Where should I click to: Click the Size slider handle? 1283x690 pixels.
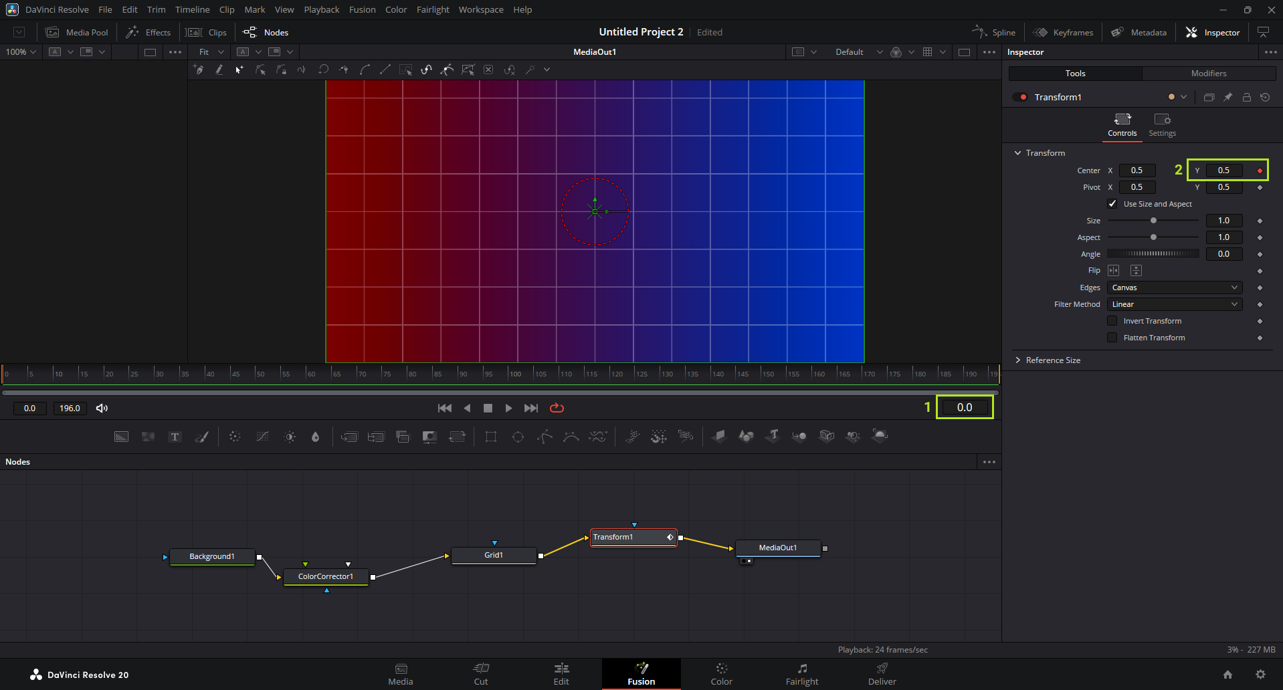point(1153,221)
